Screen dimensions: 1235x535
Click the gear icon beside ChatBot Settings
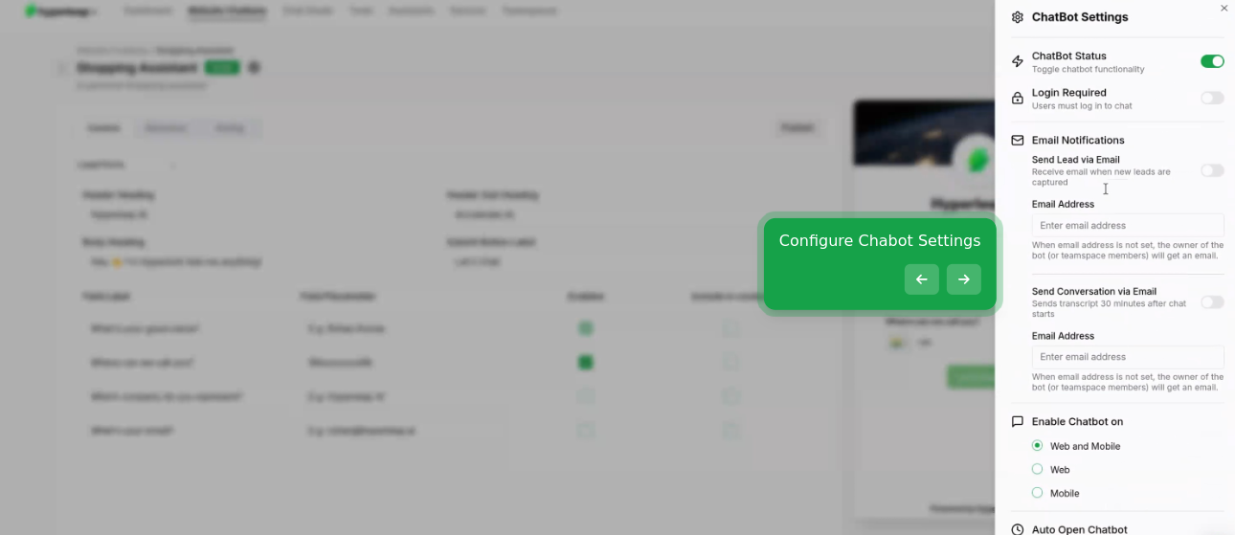pos(1018,17)
